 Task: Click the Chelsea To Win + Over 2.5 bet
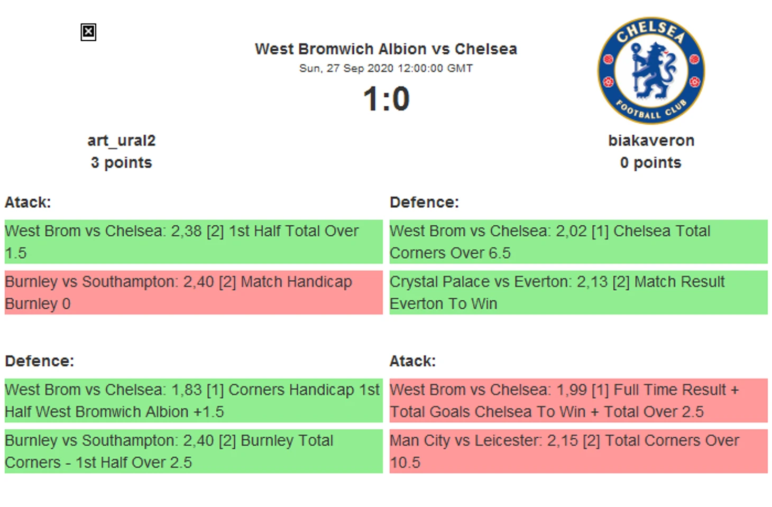(x=578, y=400)
